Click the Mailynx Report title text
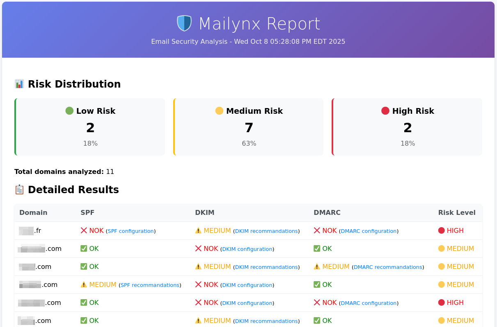Image resolution: width=497 pixels, height=327 pixels. pos(259,24)
